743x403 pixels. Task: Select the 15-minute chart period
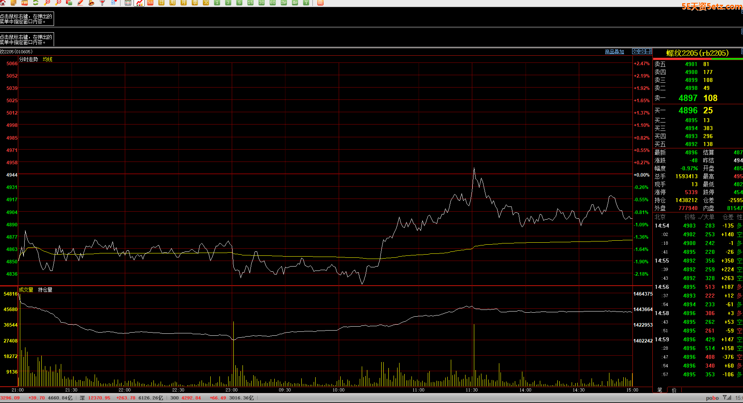(250, 2)
